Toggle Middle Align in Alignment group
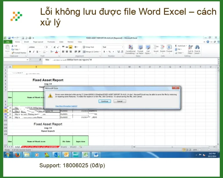Viewport: 223px width, 178px height. [67, 47]
